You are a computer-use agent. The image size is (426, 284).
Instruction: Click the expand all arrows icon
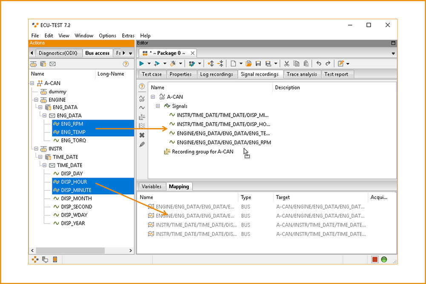click(211, 63)
